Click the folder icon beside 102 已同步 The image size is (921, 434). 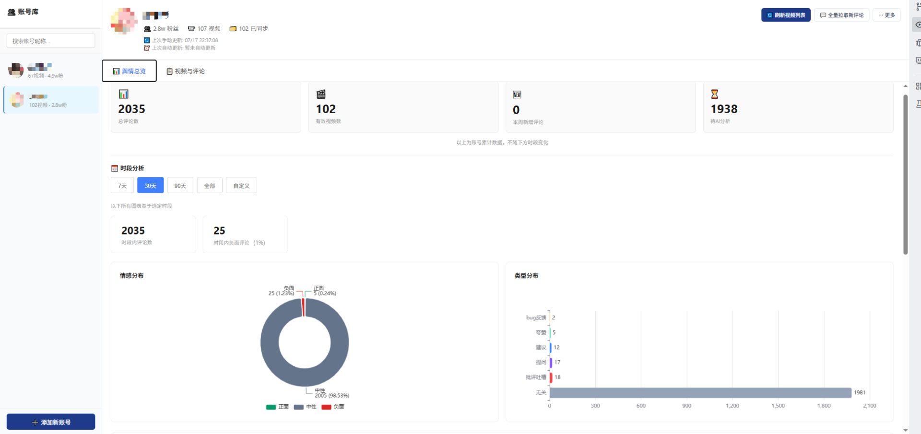[x=233, y=29]
